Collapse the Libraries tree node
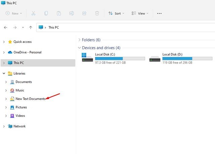The image size is (215, 154). (4, 74)
